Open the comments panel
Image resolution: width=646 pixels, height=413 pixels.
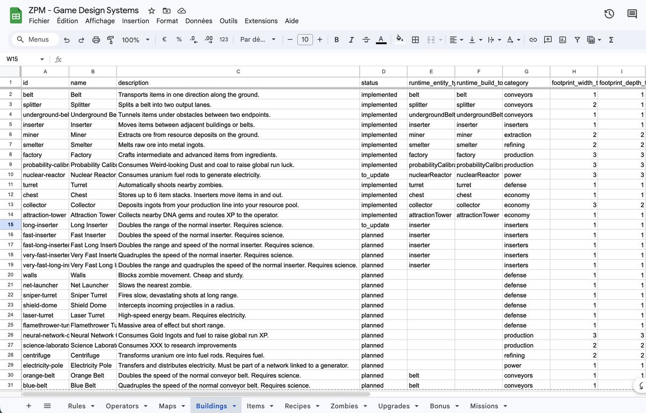(x=632, y=14)
